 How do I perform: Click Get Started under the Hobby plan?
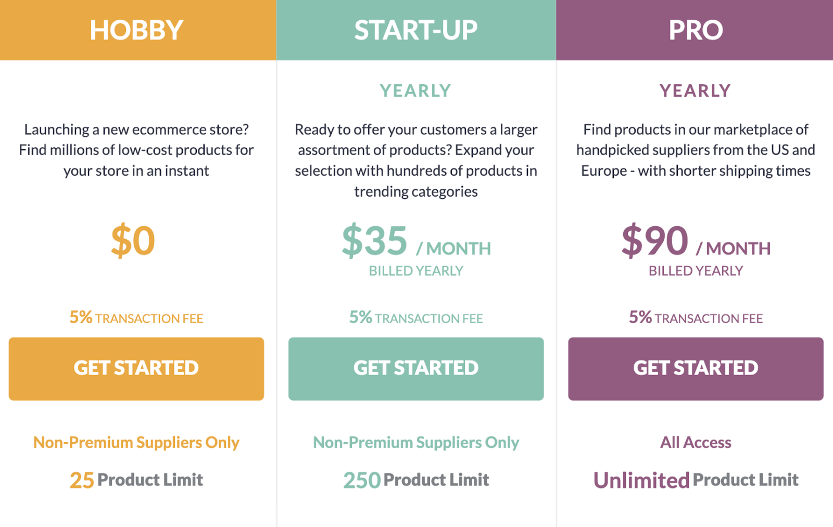point(136,368)
